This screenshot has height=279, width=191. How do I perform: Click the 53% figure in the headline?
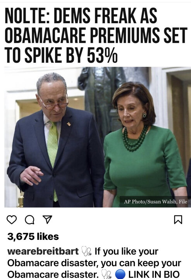pos(102,54)
